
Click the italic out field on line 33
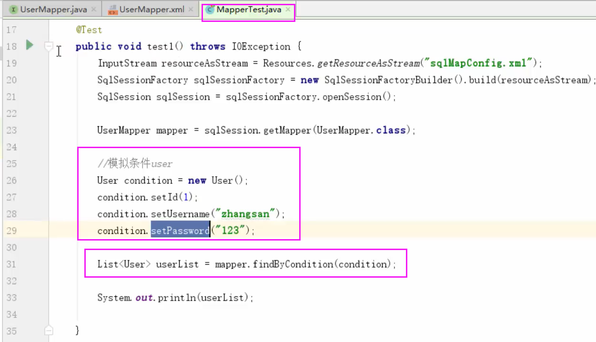pyautogui.click(x=144, y=298)
